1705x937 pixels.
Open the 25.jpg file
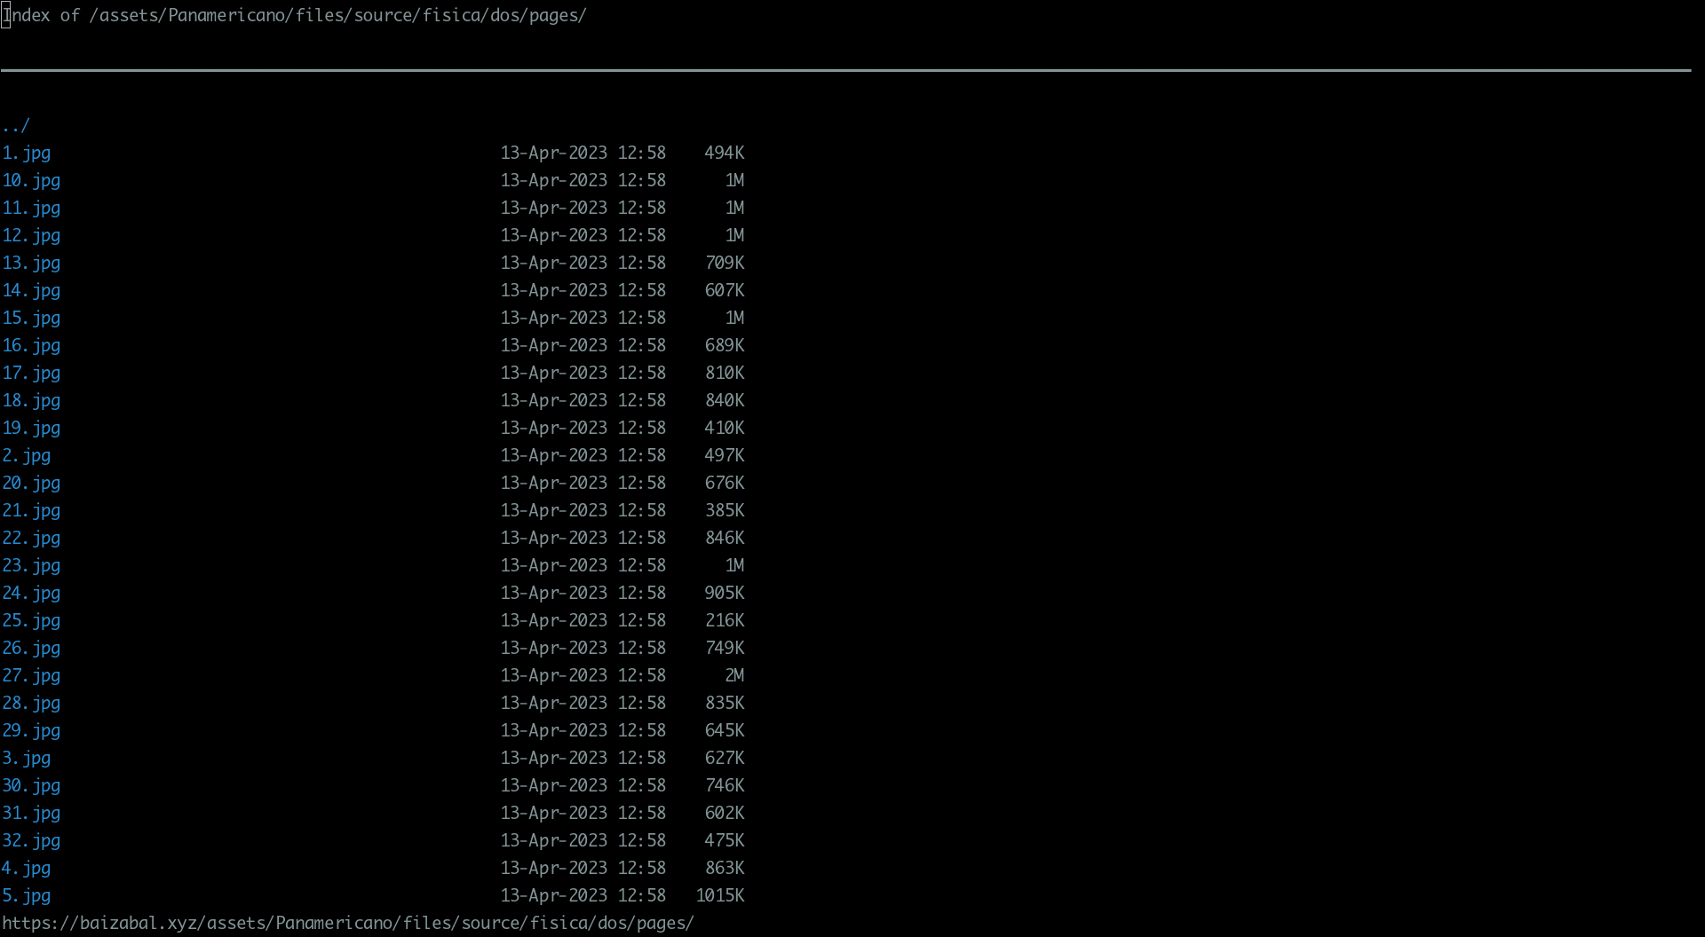31,621
